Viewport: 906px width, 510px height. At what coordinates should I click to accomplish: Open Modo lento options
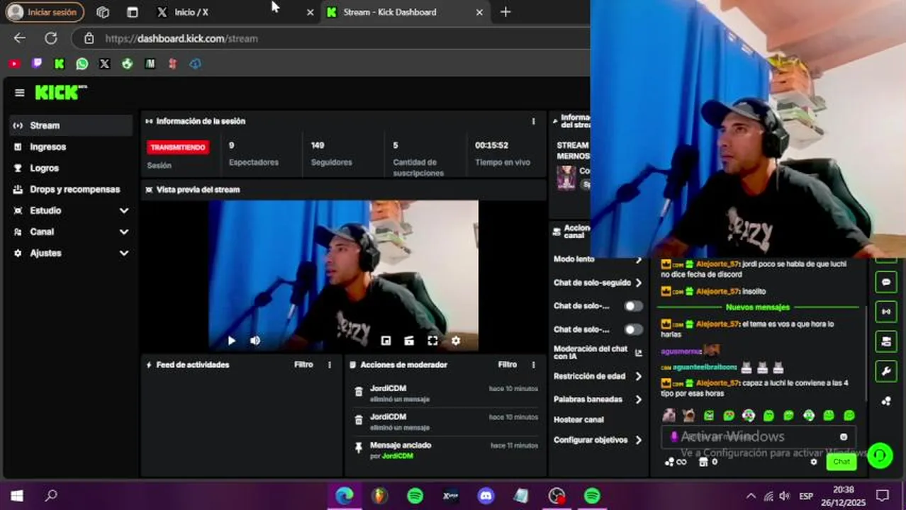(x=598, y=259)
